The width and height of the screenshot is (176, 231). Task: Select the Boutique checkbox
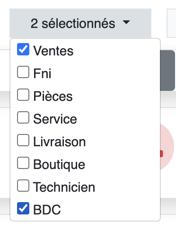tap(23, 163)
